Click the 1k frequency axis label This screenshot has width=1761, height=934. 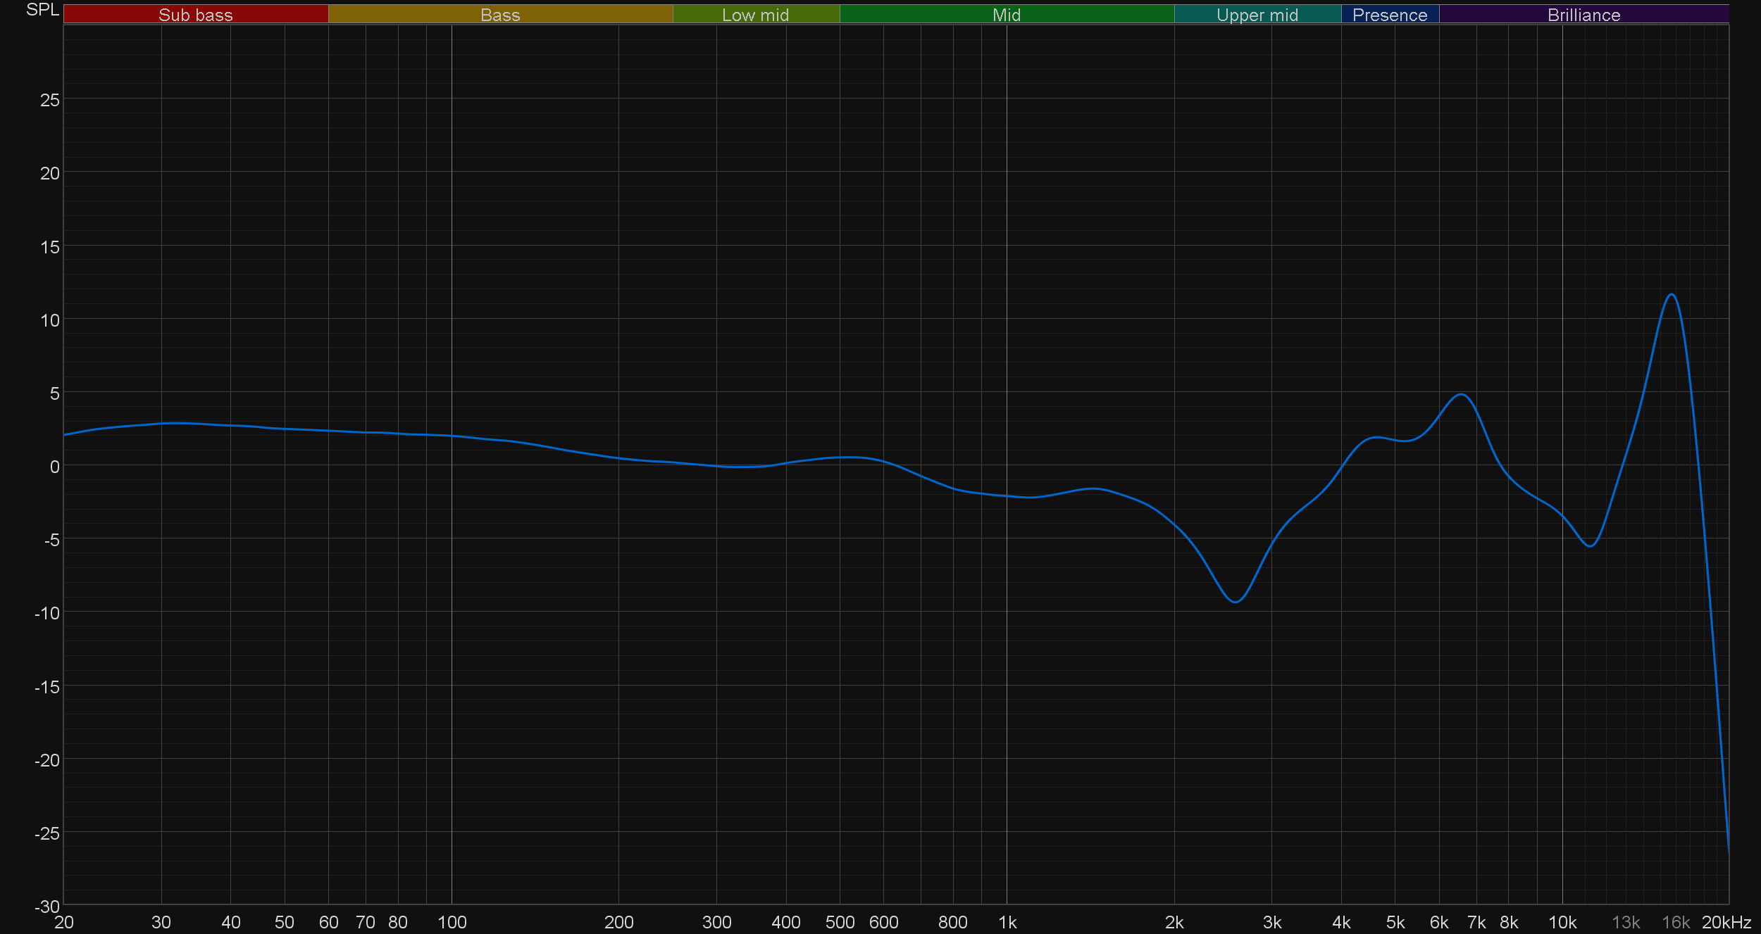tap(1007, 922)
